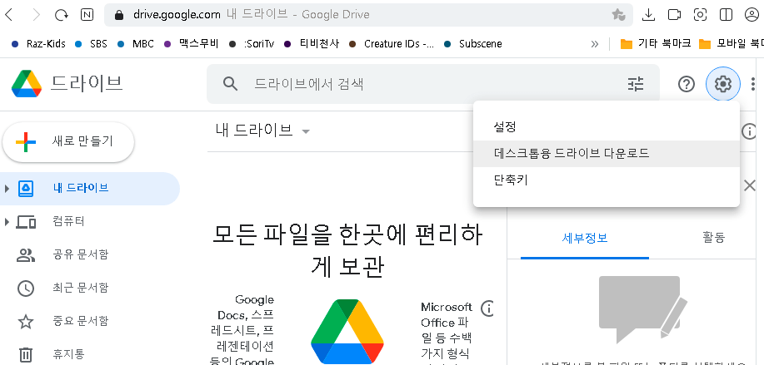Expand the 컴퓨터 tree arrow

click(7, 222)
